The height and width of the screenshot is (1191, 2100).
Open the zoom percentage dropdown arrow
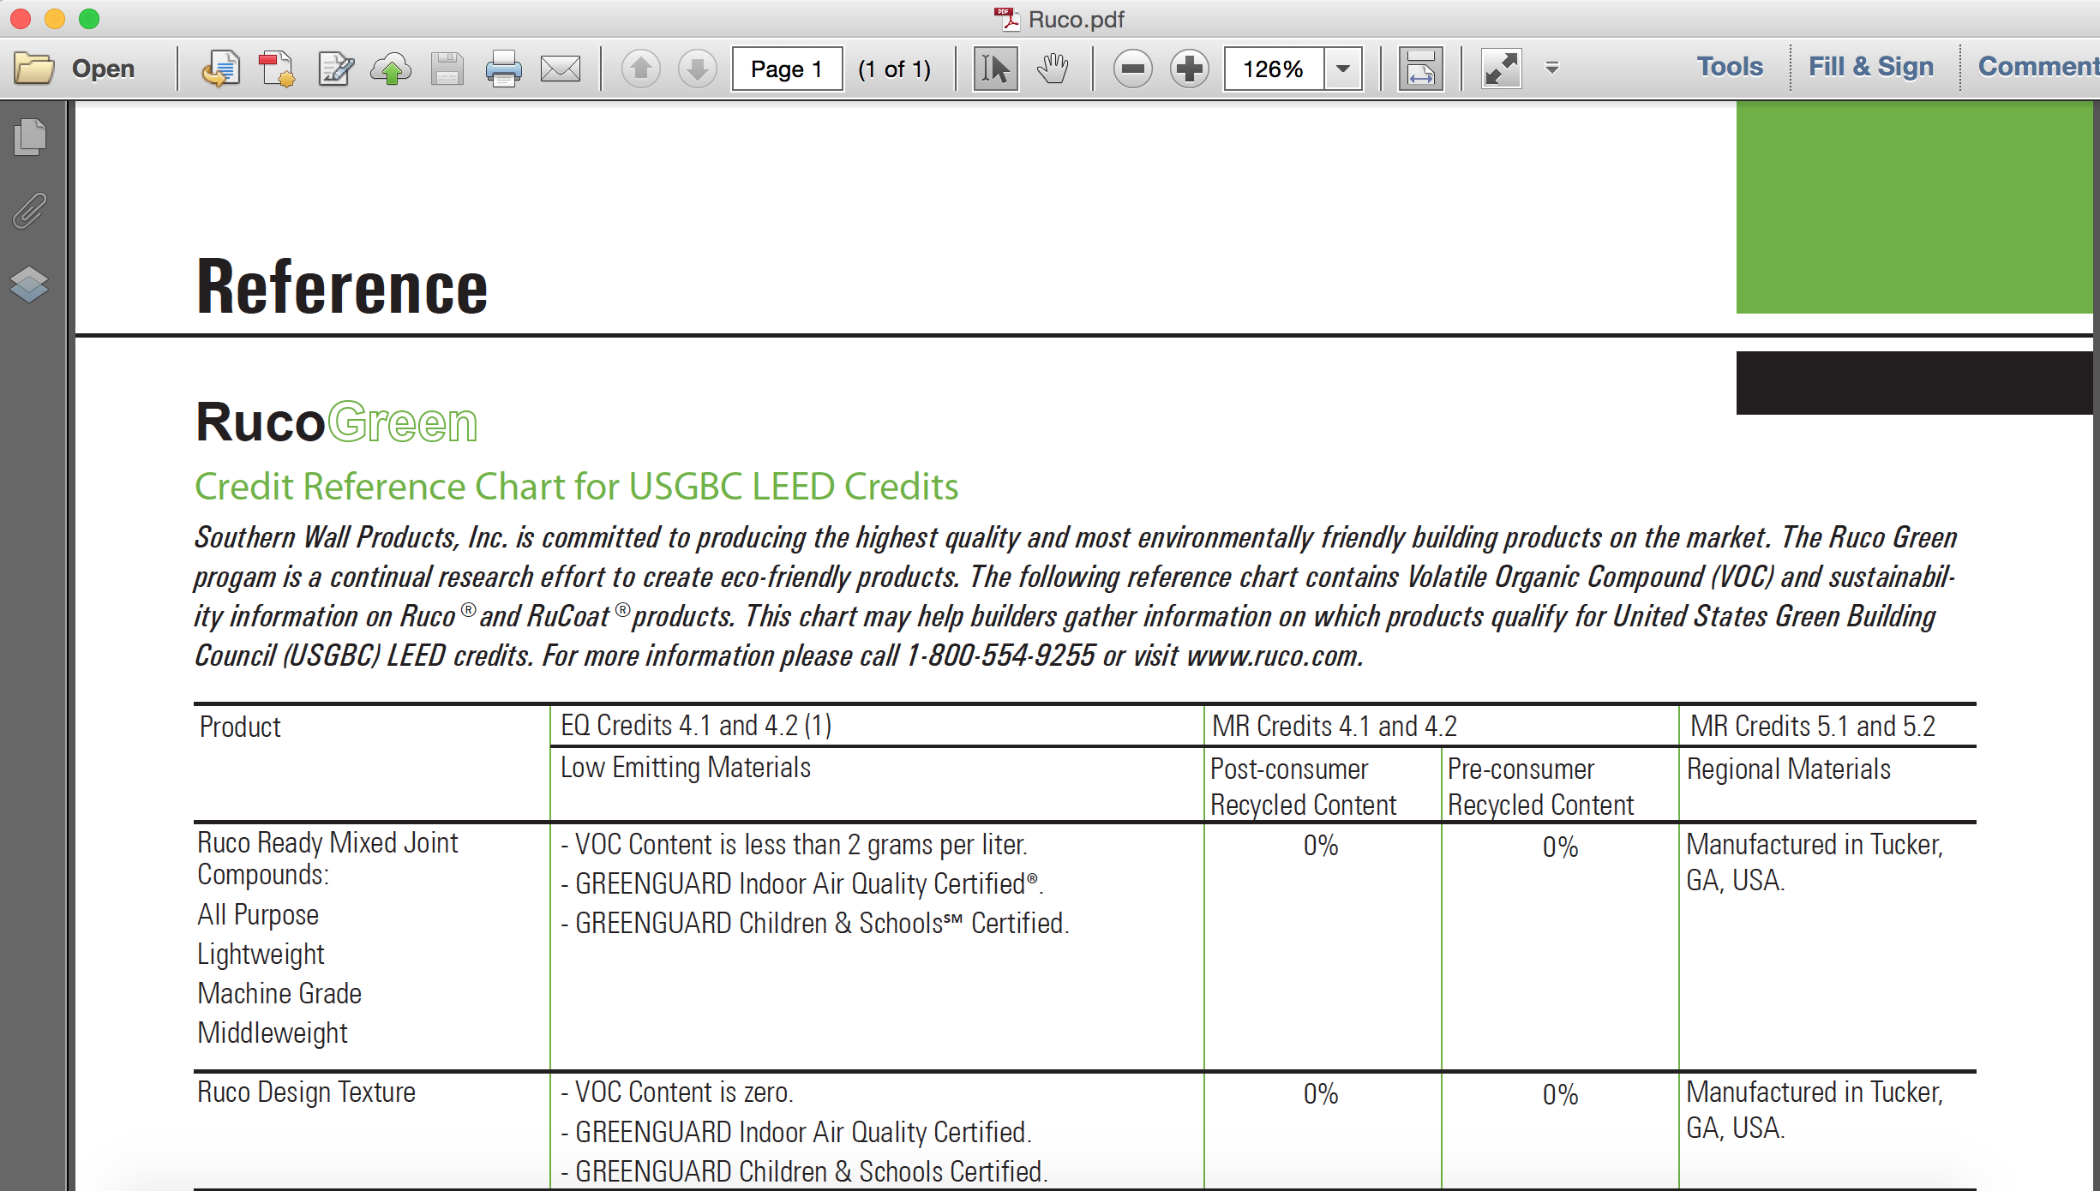1343,69
